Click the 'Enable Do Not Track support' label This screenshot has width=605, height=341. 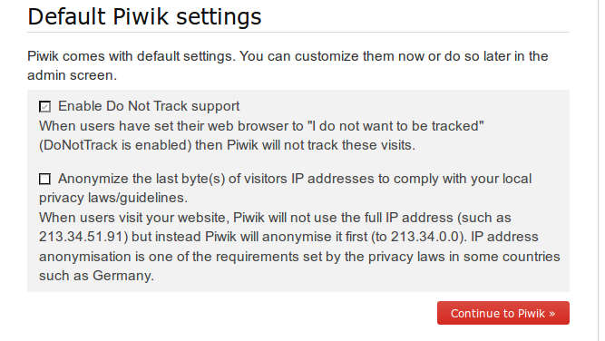tap(149, 106)
